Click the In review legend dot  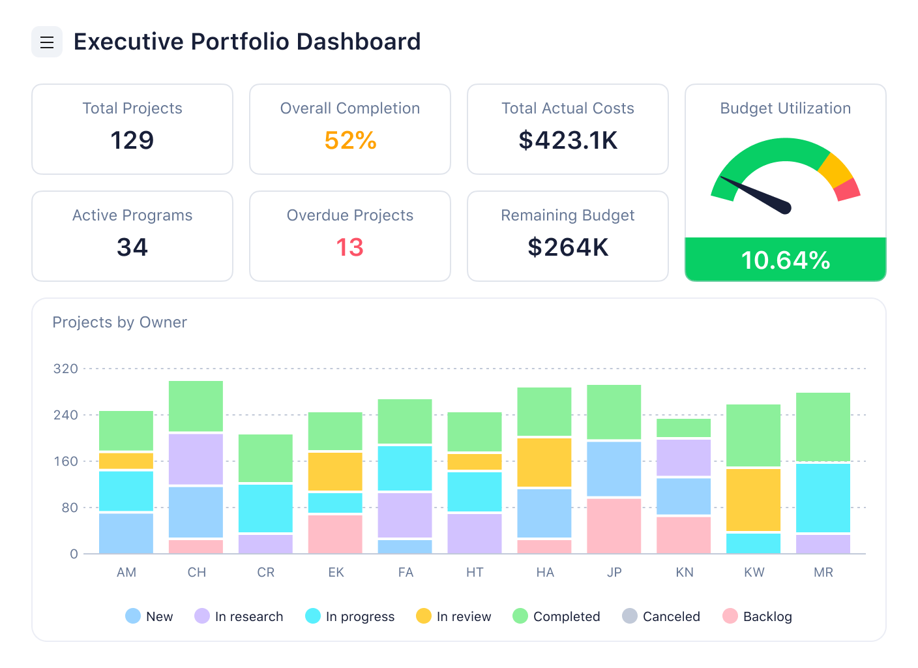click(x=424, y=616)
